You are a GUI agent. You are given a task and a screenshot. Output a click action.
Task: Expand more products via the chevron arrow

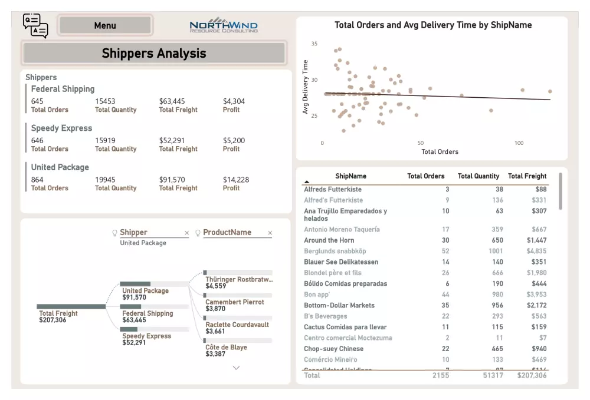coord(236,367)
